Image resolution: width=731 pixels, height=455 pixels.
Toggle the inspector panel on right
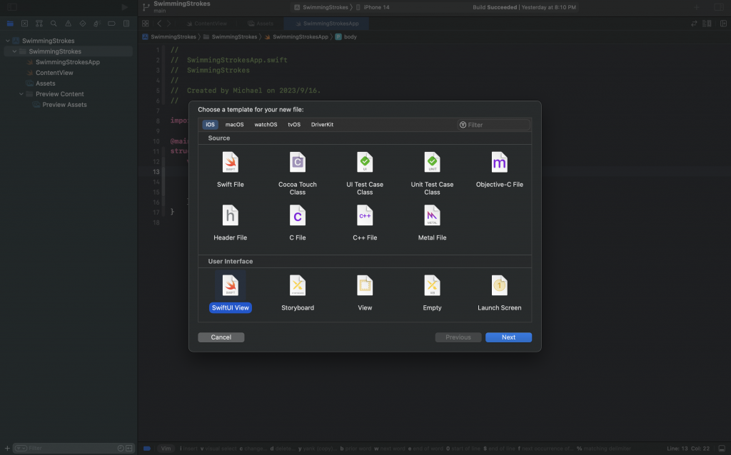[719, 7]
